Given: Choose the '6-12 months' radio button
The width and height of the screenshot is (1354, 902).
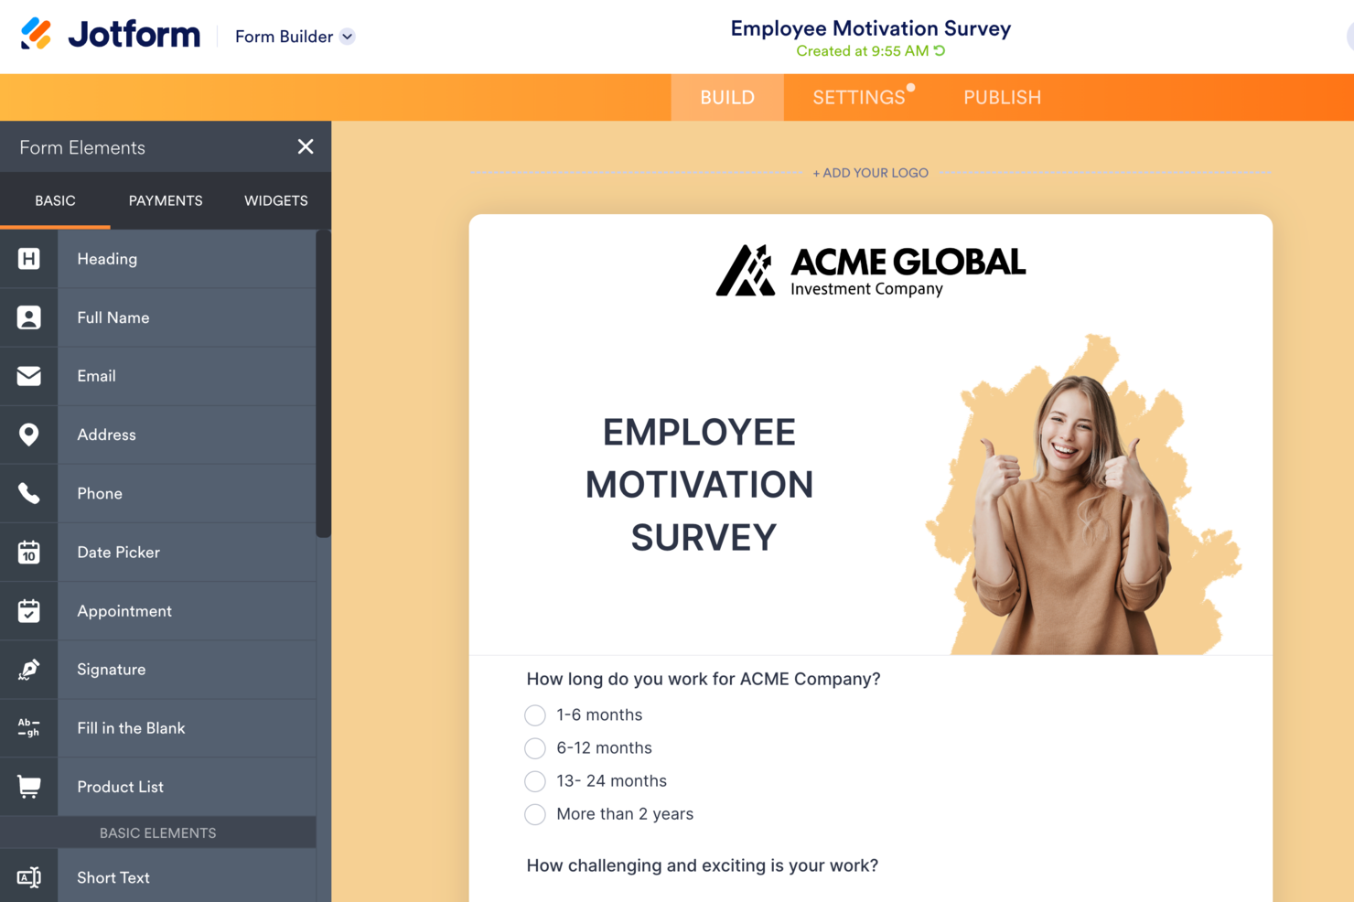Looking at the screenshot, I should coord(535,748).
